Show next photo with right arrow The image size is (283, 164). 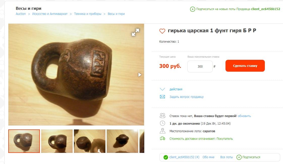[x=140, y=75]
